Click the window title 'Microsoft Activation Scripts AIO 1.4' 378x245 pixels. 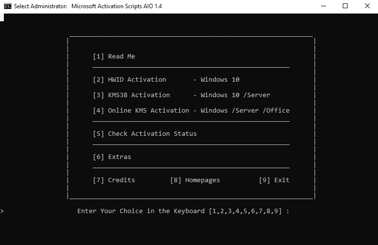[117, 6]
